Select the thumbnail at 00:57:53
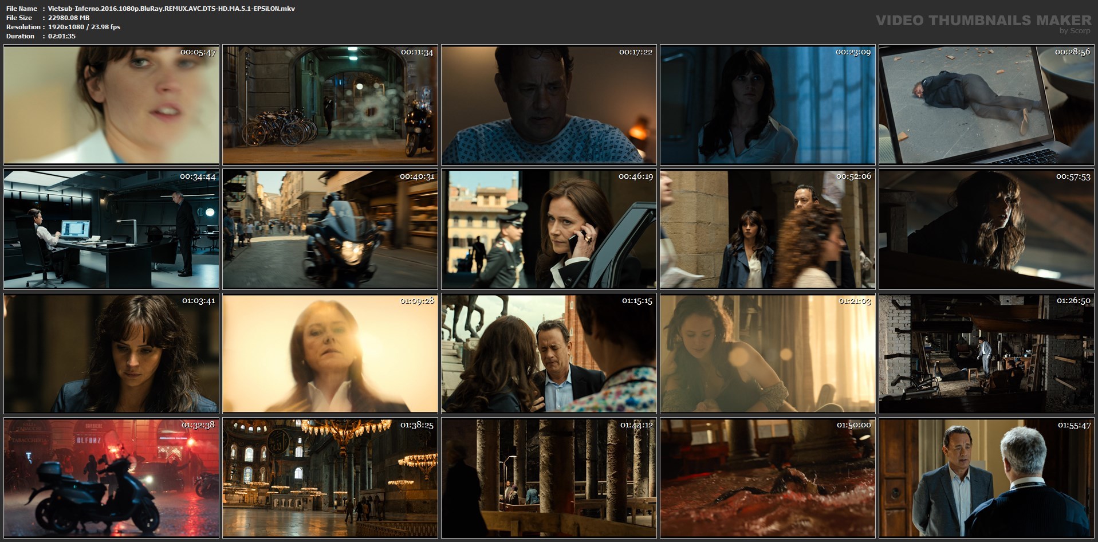 (x=986, y=229)
